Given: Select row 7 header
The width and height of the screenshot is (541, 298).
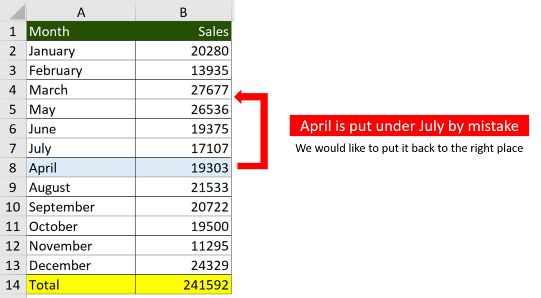Looking at the screenshot, I should (13, 148).
